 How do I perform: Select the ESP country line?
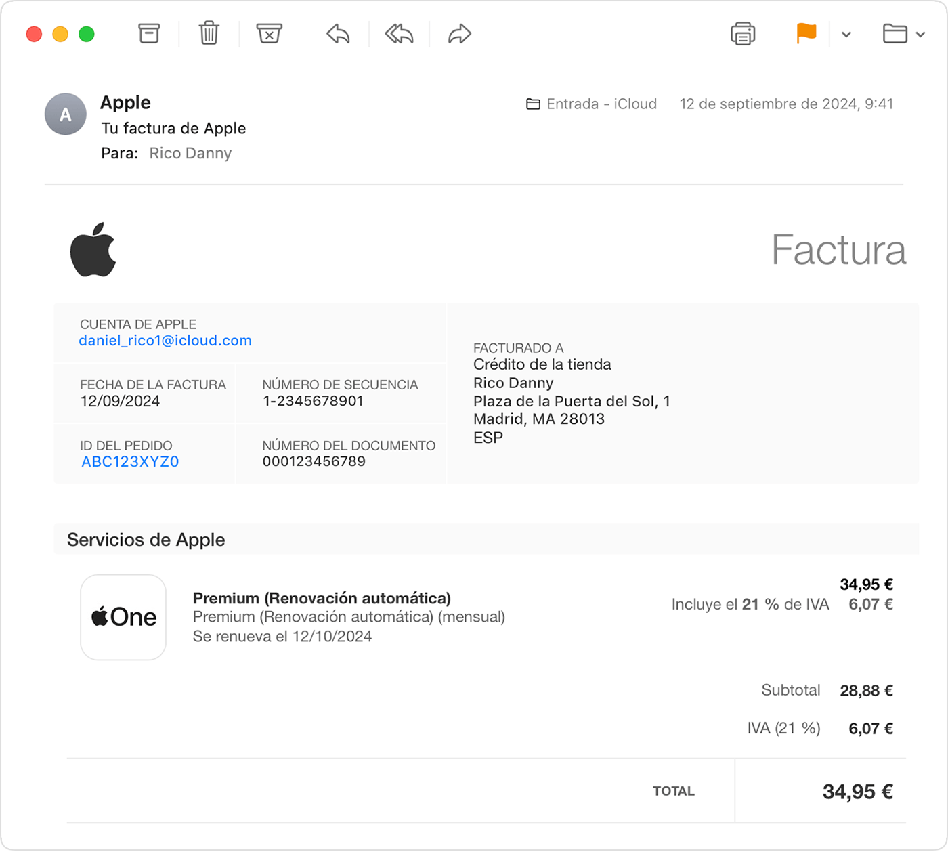[488, 438]
